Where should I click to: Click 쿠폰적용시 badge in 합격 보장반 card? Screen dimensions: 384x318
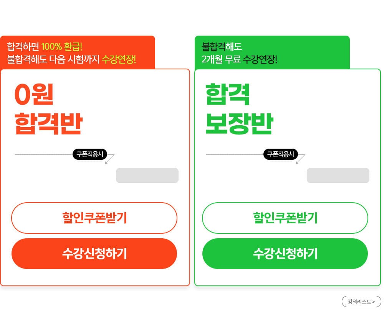click(x=281, y=154)
